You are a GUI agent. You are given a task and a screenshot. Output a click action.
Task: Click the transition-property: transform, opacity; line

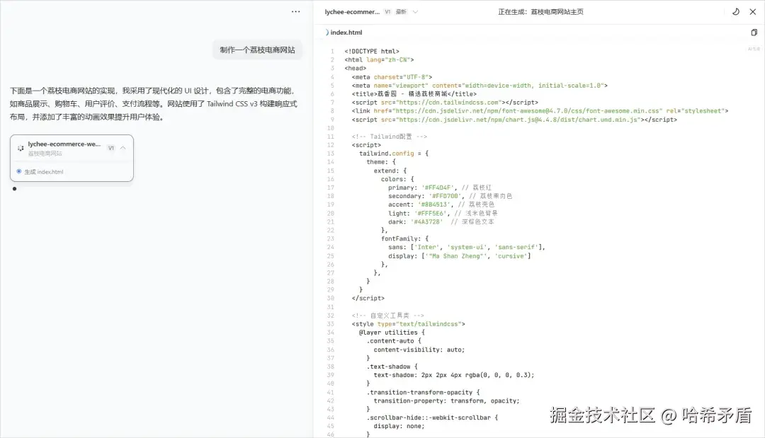pyautogui.click(x=446, y=401)
